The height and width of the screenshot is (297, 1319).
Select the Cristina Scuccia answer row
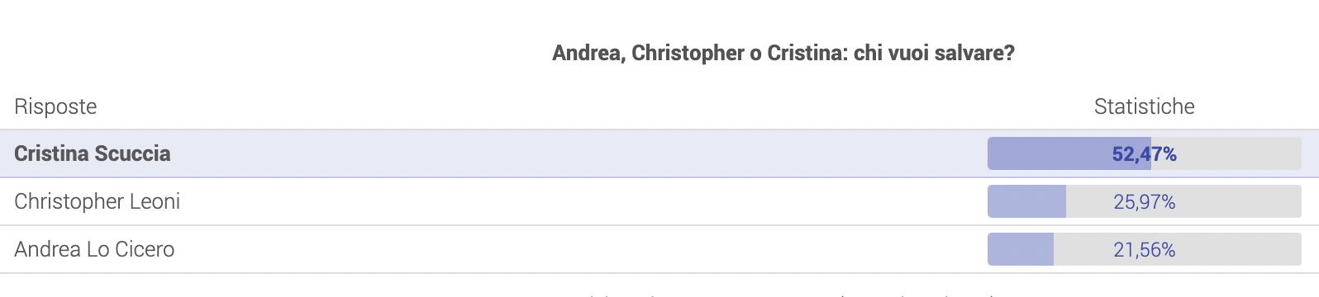(x=659, y=153)
